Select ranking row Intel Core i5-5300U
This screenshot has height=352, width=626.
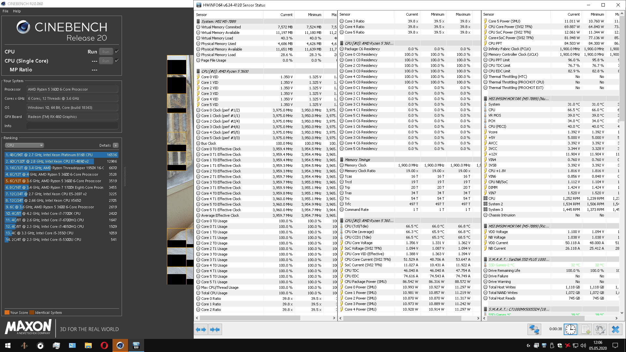pyautogui.click(x=61, y=240)
